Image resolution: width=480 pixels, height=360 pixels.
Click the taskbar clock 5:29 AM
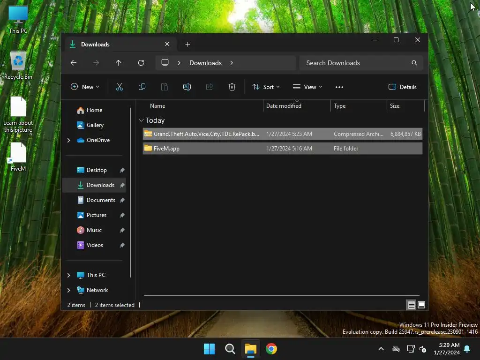(447, 349)
